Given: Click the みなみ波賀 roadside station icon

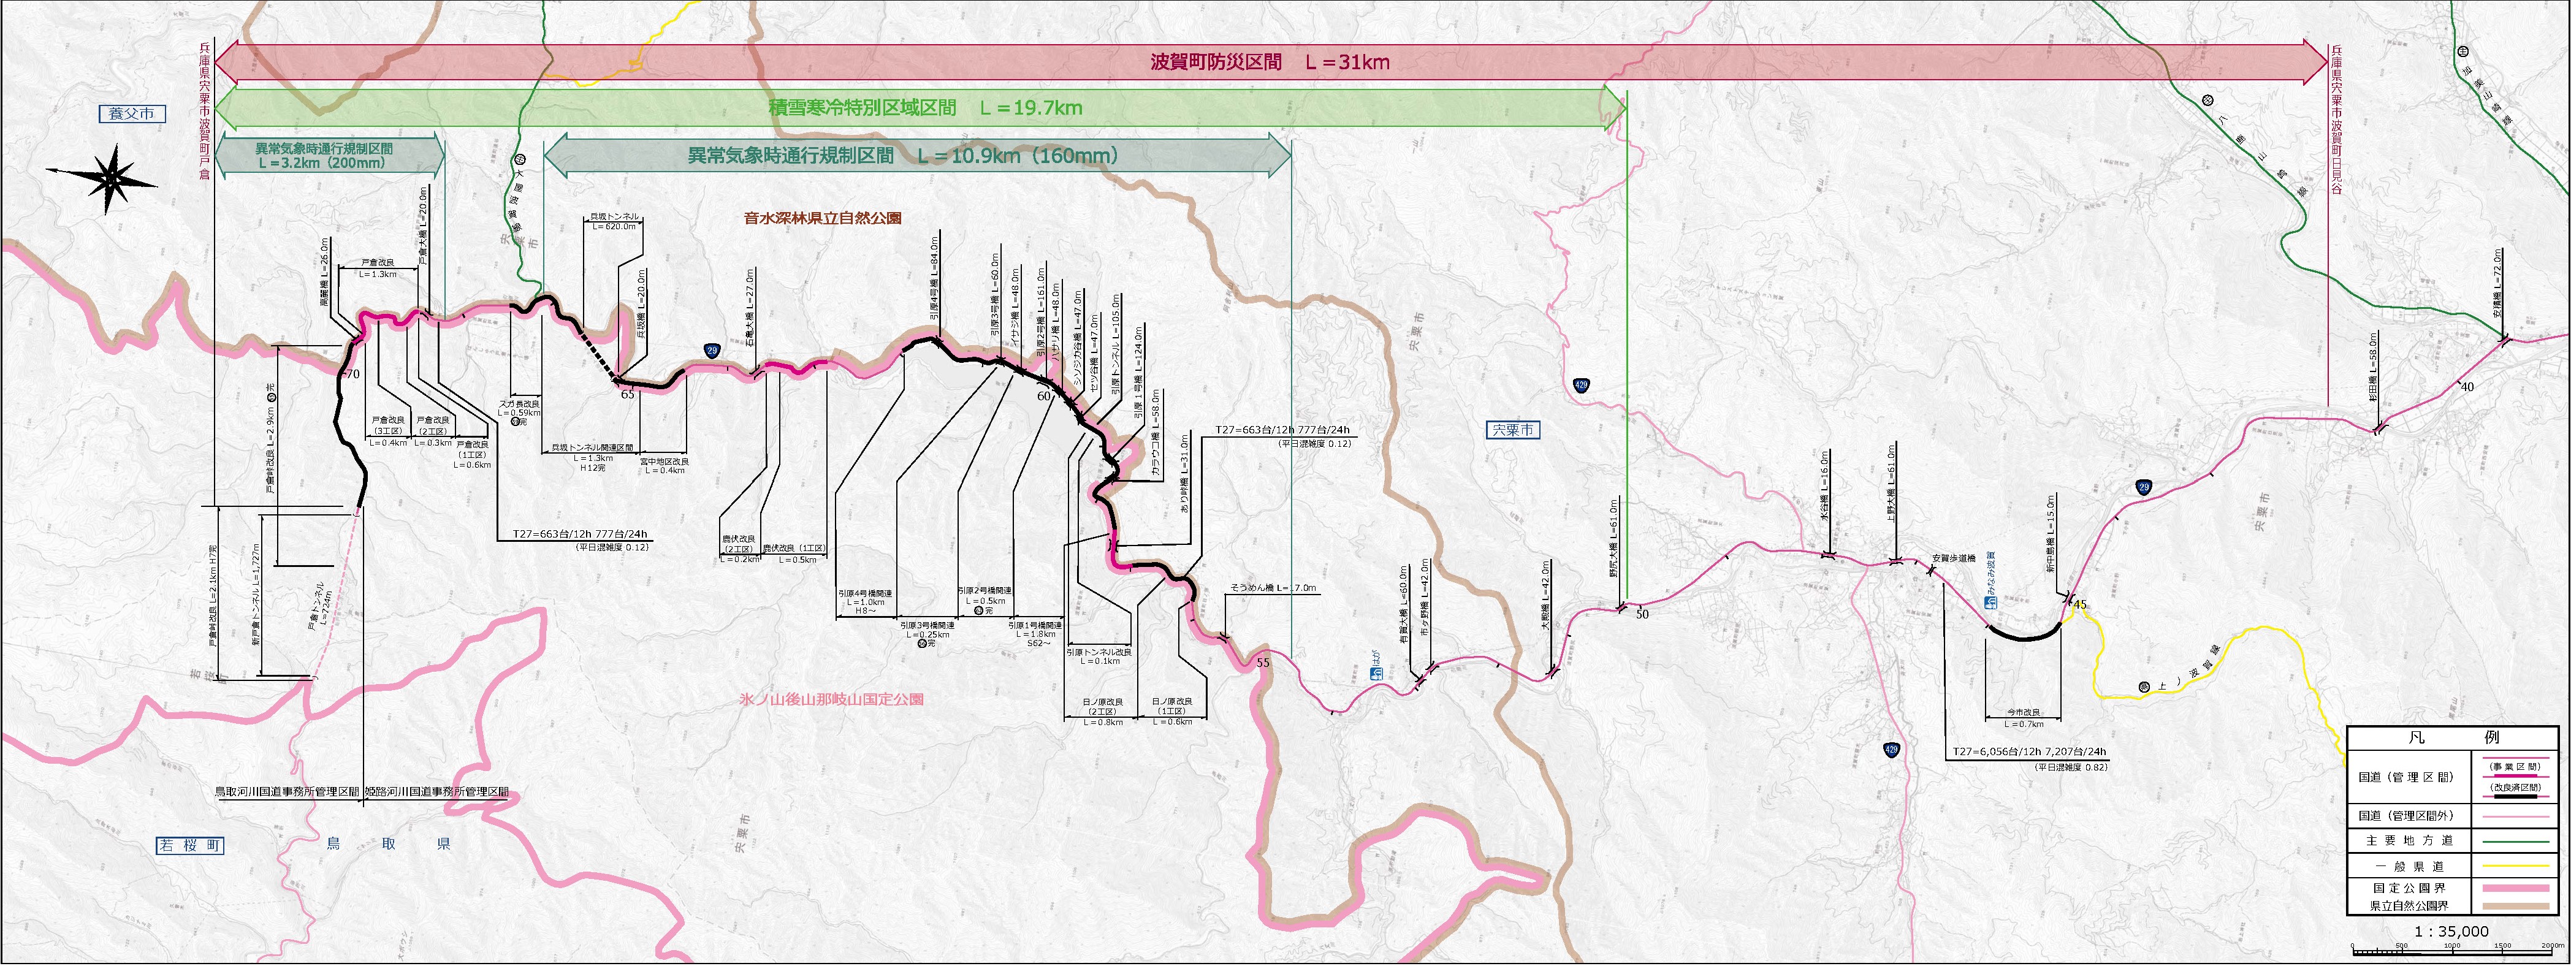Looking at the screenshot, I should [x=1990, y=604].
